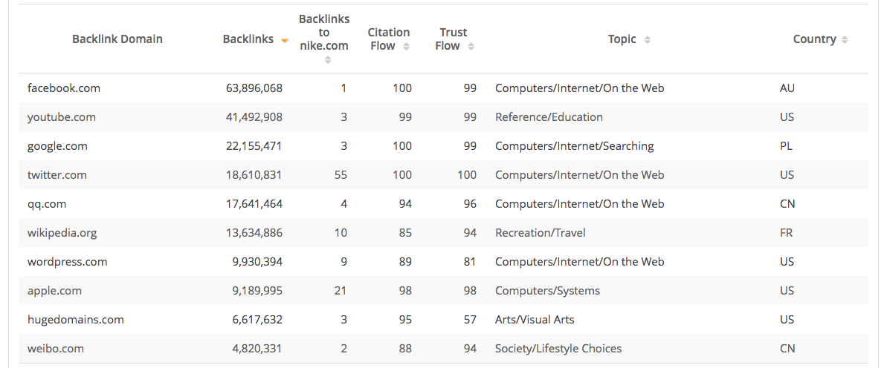Click apple.com's 21 backlinks to nike.com
Viewport: 884px width, 368px height.
(341, 290)
